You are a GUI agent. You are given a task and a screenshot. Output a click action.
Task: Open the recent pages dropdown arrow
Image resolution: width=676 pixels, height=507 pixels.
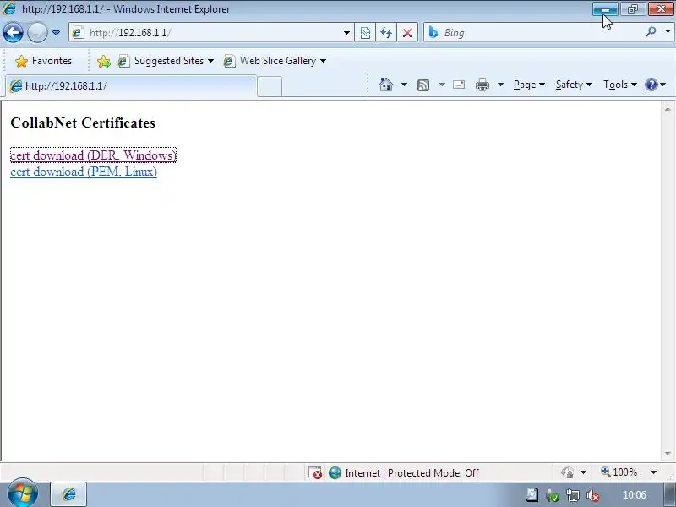56,33
